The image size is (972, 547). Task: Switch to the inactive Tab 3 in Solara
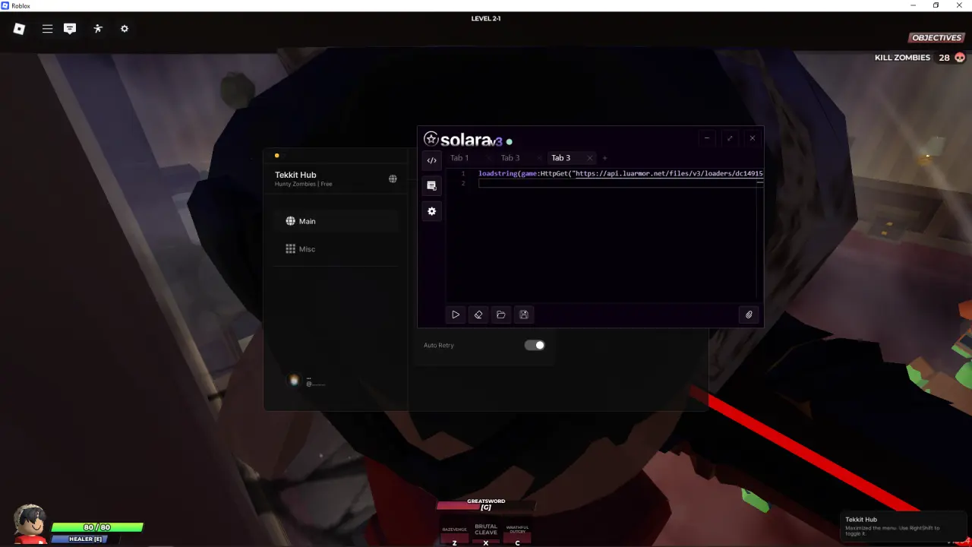point(510,158)
